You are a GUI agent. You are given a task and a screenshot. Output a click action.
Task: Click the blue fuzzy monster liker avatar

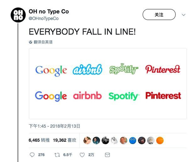pyautogui.click(x=132, y=140)
